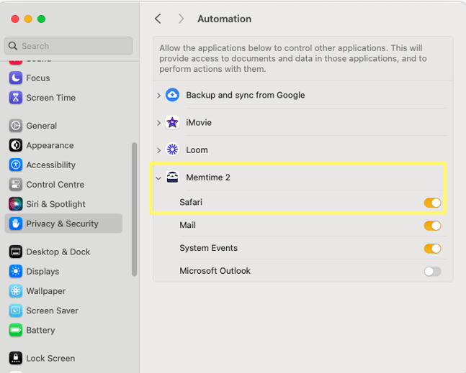This screenshot has height=373, width=466.
Task: Enable the Microsoft Outlook toggle
Action: pyautogui.click(x=432, y=271)
